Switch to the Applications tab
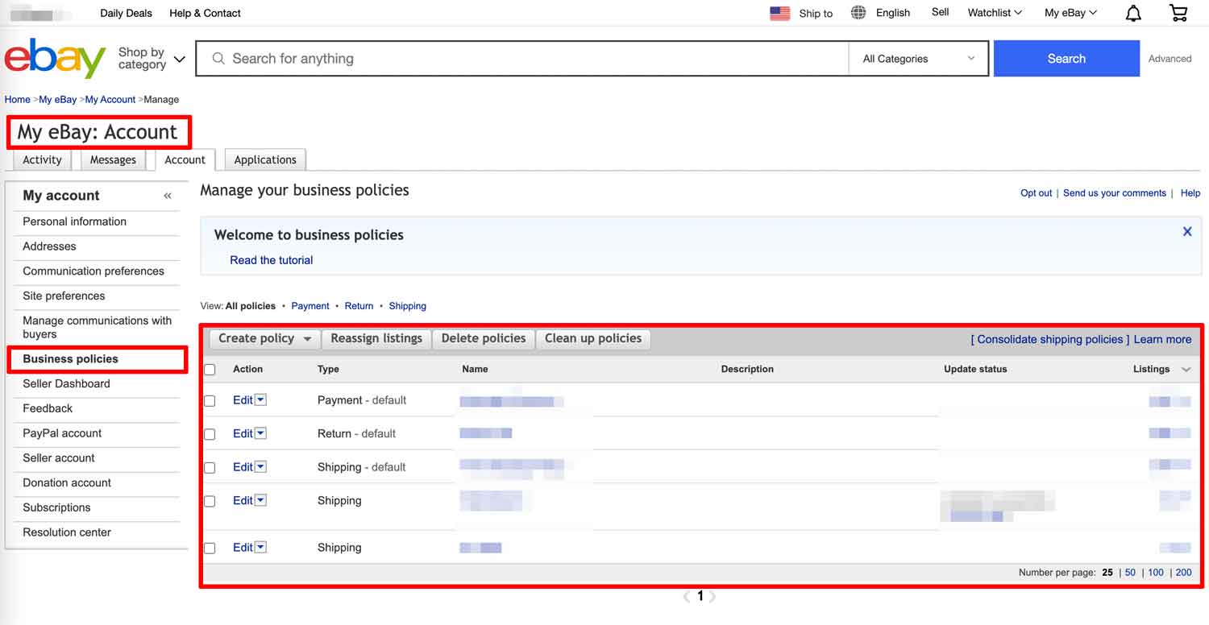1209x625 pixels. 265,159
